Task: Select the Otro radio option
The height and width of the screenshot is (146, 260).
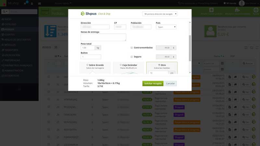Action: coord(159,65)
